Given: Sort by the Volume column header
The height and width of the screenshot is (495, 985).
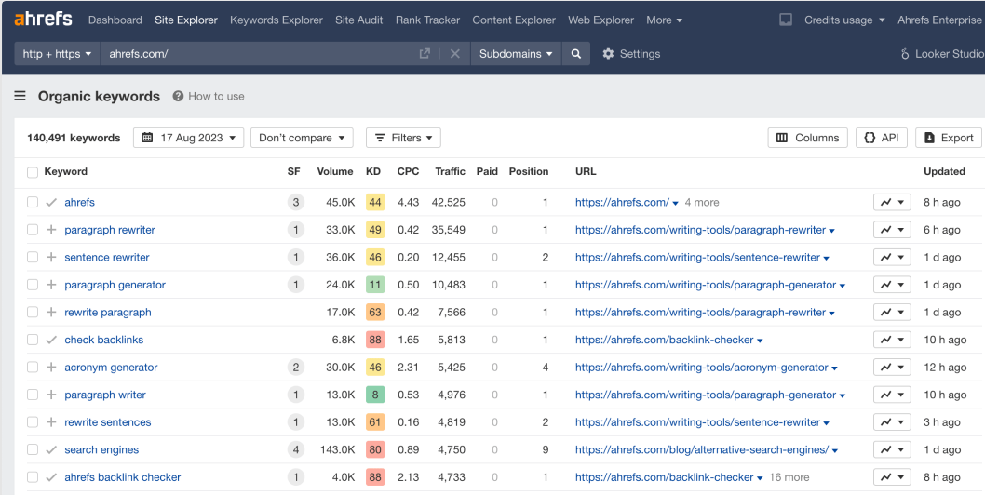Looking at the screenshot, I should click(335, 171).
